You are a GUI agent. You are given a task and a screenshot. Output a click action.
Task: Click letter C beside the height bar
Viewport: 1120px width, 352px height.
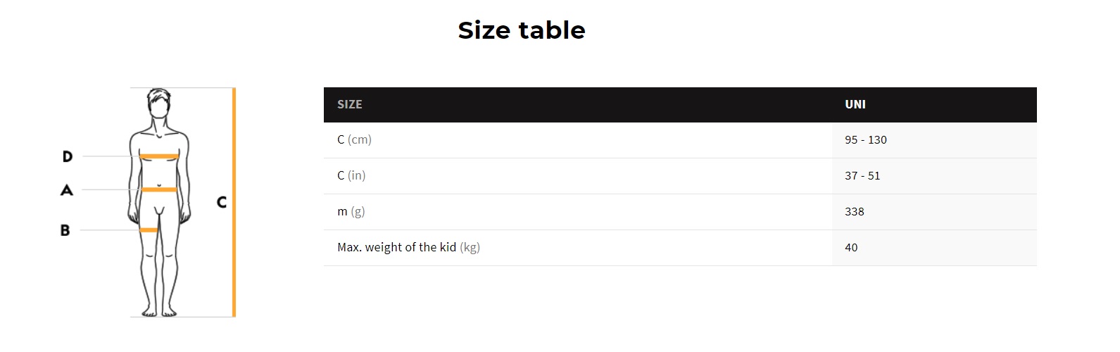(x=222, y=203)
